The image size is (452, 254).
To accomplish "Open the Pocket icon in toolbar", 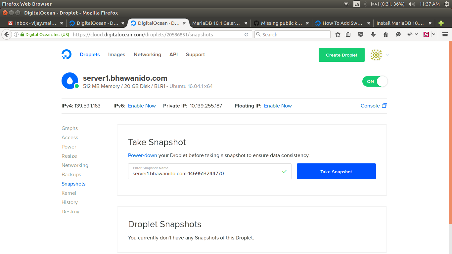I will point(361,34).
